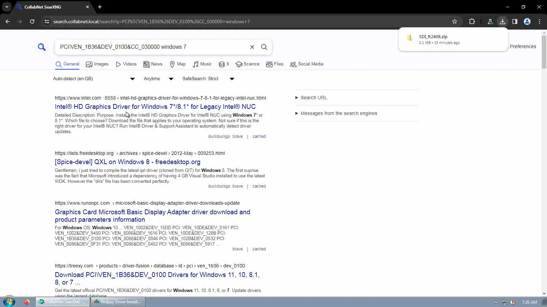Open cached version of freedesktop result
Screen dimensions: 547x307
[x=259, y=186]
